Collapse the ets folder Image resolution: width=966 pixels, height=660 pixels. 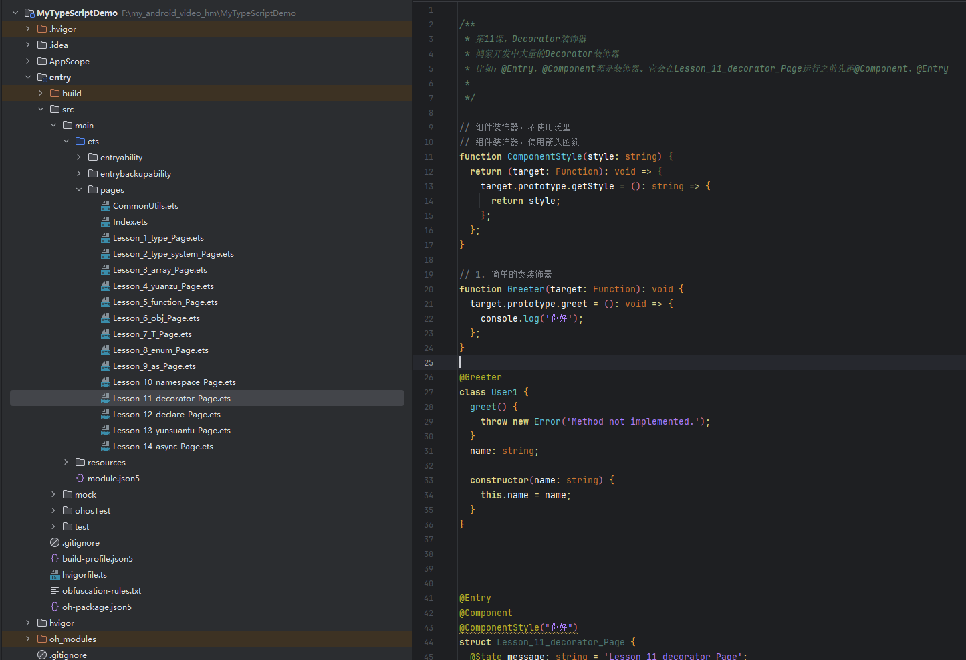66,141
